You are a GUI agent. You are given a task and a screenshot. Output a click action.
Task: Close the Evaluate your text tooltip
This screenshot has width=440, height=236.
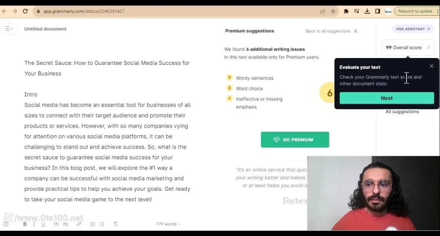(431, 66)
